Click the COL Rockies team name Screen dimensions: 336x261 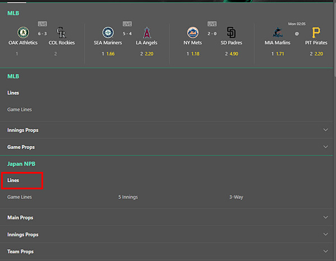pos(62,43)
